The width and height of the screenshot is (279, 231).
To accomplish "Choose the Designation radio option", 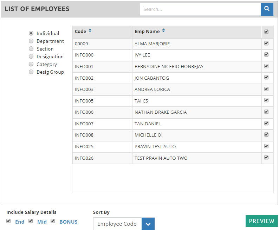I will point(31,57).
